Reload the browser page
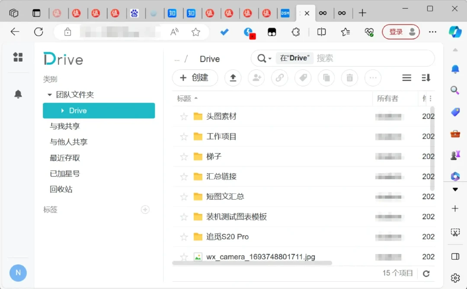This screenshot has height=289, width=467. pyautogui.click(x=38, y=32)
